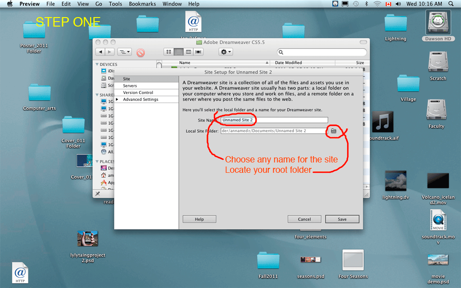
Task: Select the Fall2011 folder on desktop
Action: tap(268, 261)
